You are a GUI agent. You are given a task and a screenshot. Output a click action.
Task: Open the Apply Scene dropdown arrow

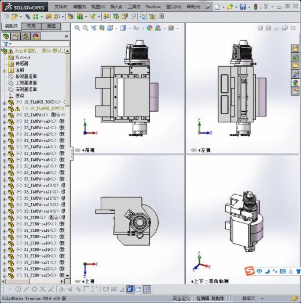[164, 28]
